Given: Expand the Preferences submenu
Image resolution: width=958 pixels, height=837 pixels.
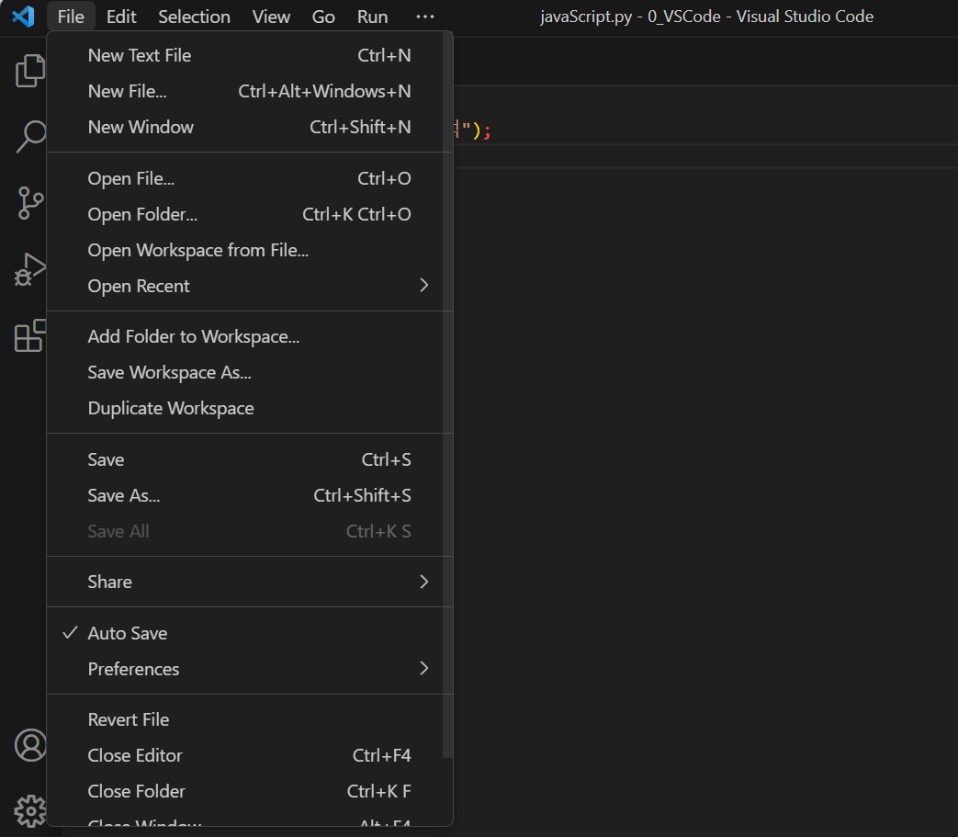Looking at the screenshot, I should point(250,669).
